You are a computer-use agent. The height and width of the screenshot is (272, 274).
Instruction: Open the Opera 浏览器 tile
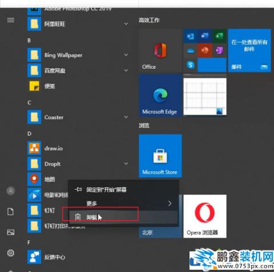click(x=205, y=216)
